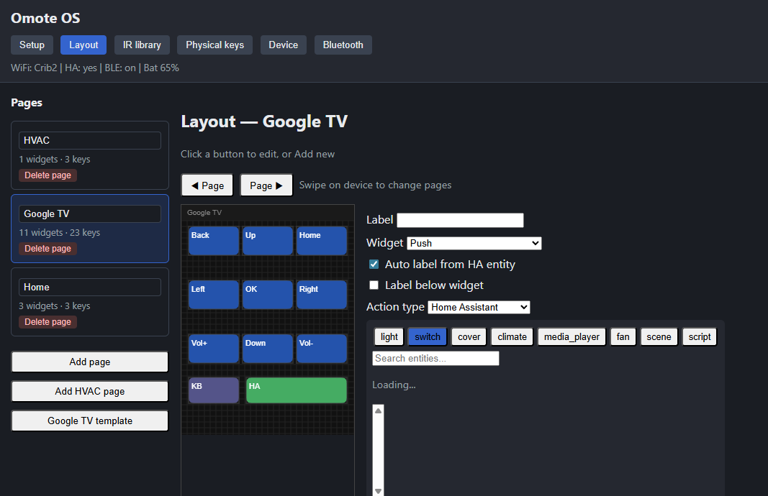Select the Right widget in the layout preview

click(321, 295)
